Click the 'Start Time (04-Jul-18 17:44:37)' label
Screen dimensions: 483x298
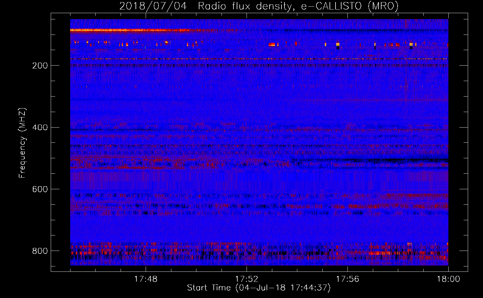pos(259,288)
